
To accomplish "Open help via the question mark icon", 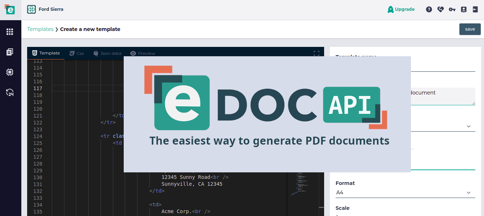I will tap(429, 10).
